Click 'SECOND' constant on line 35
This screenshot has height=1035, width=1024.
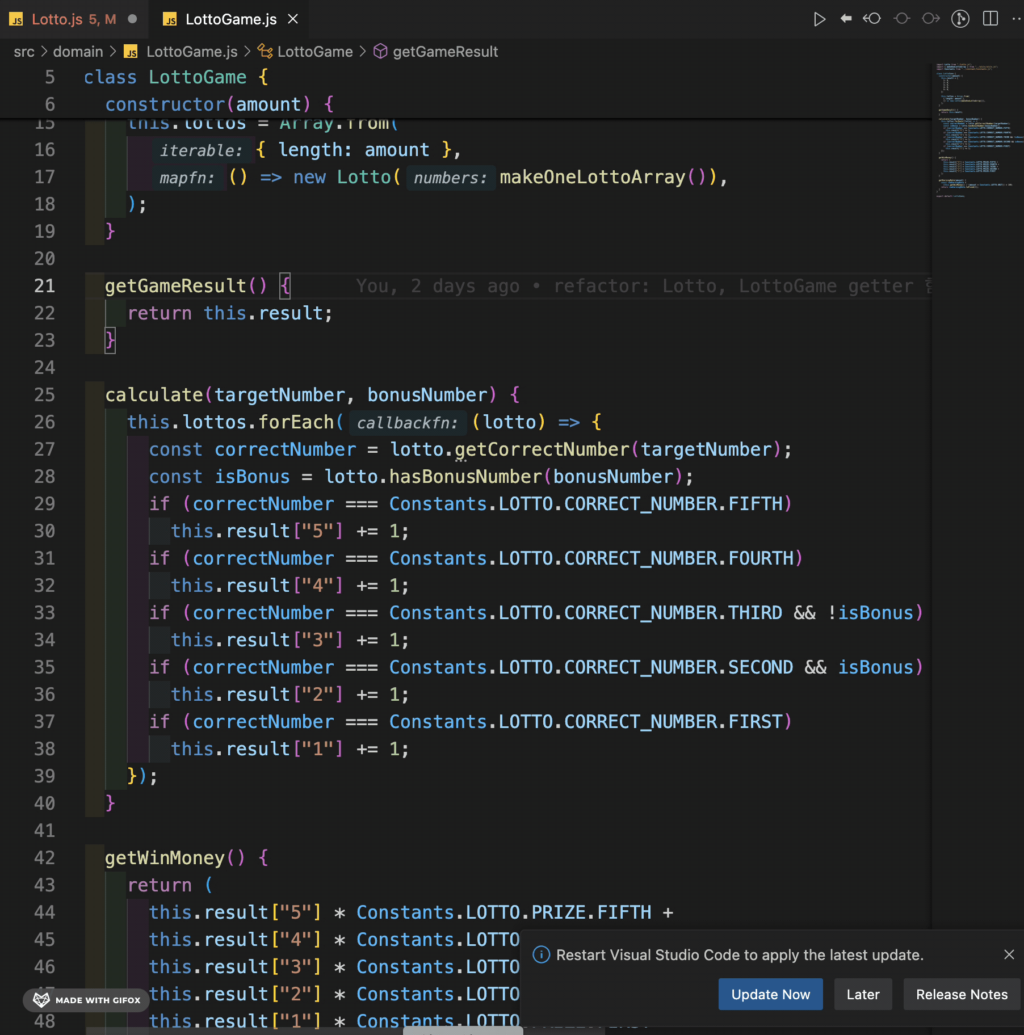[761, 667]
